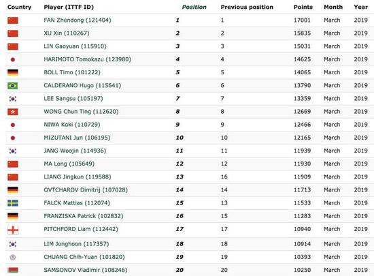Open MA Long (105649) player link
Viewport: 374px width, 276px height.
click(69, 164)
